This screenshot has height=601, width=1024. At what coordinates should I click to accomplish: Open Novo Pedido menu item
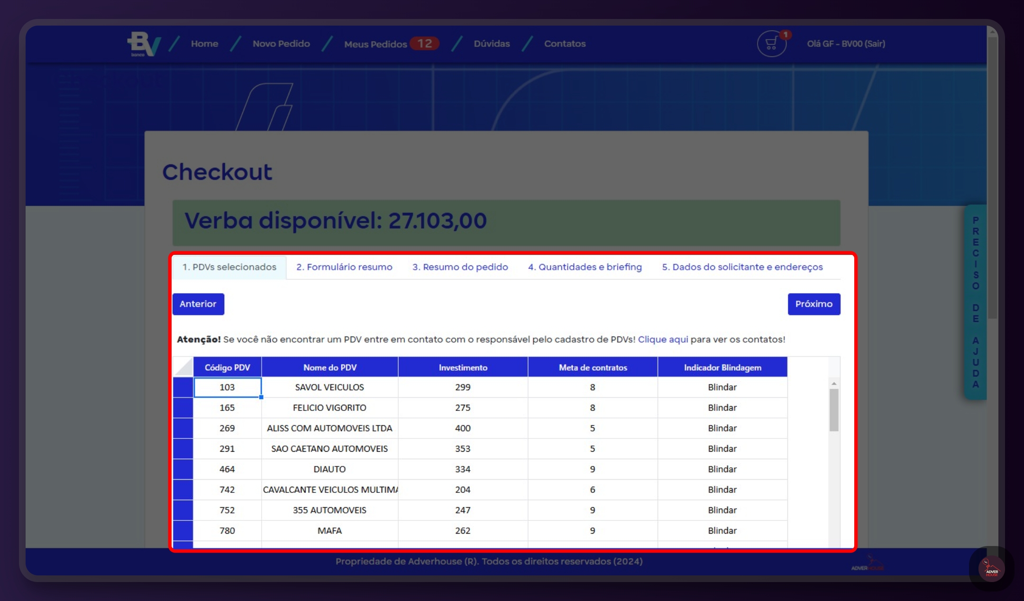coord(281,44)
